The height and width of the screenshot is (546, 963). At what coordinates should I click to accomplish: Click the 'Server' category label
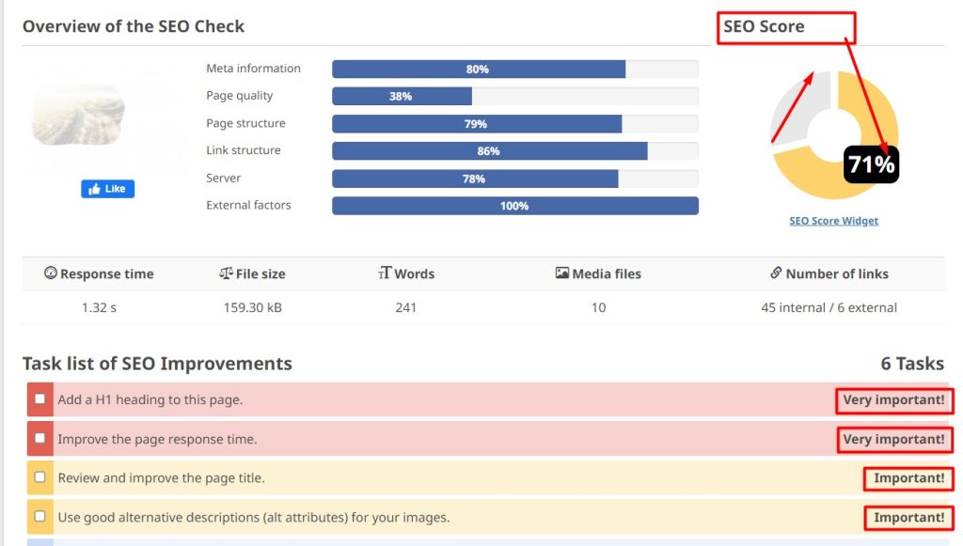coord(224,178)
